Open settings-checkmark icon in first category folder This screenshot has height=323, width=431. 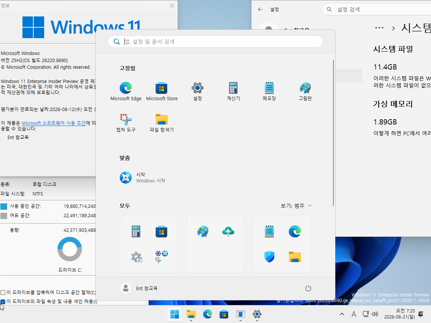click(136, 257)
